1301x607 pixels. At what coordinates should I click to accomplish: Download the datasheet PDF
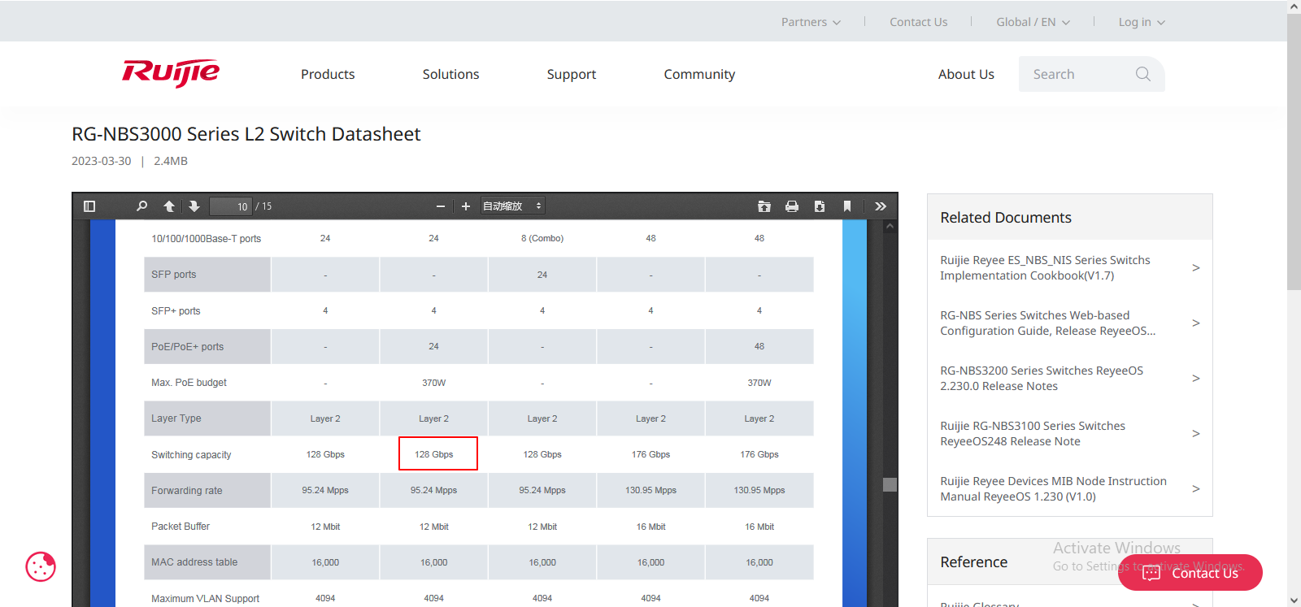point(820,206)
